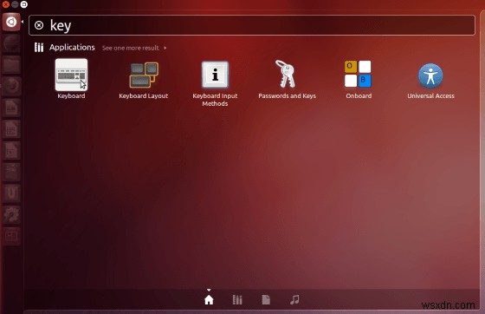Click the Applications category header

[x=72, y=48]
